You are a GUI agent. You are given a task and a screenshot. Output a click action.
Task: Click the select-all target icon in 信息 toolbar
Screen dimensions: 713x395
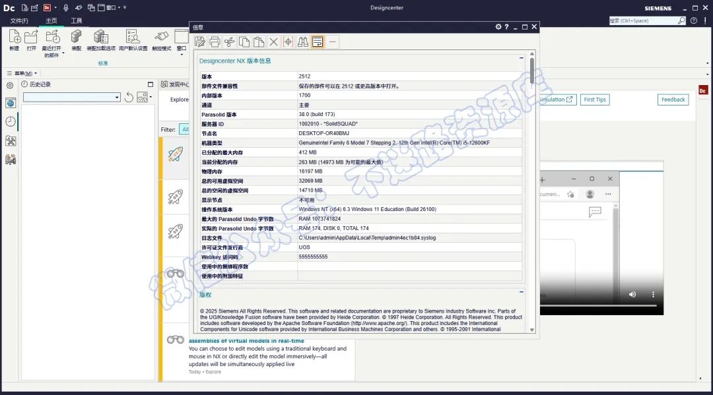(x=289, y=42)
